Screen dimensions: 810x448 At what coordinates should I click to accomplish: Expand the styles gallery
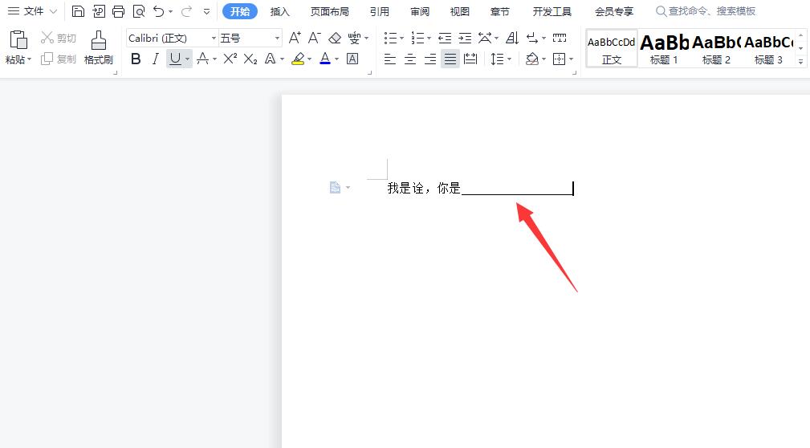click(x=800, y=62)
